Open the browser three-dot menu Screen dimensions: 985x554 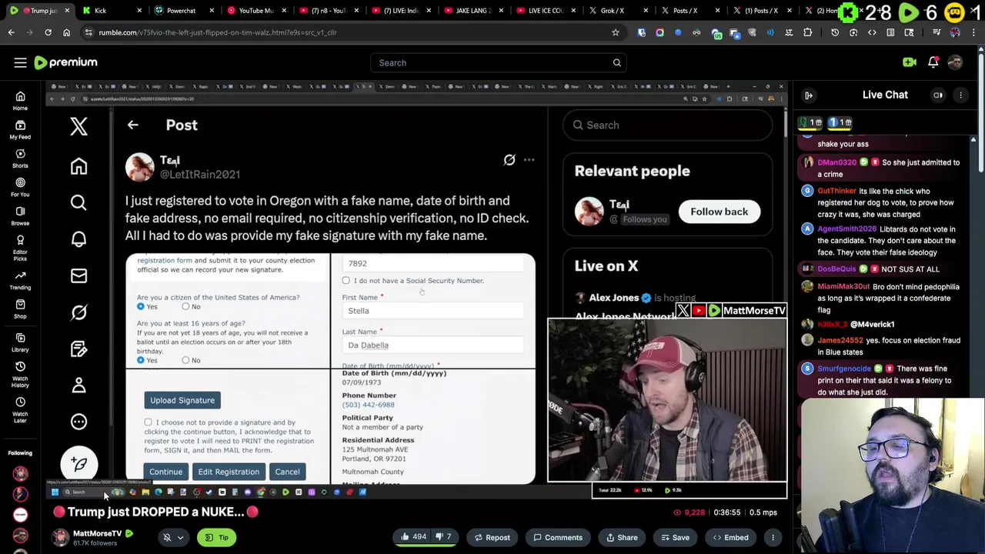point(974,32)
